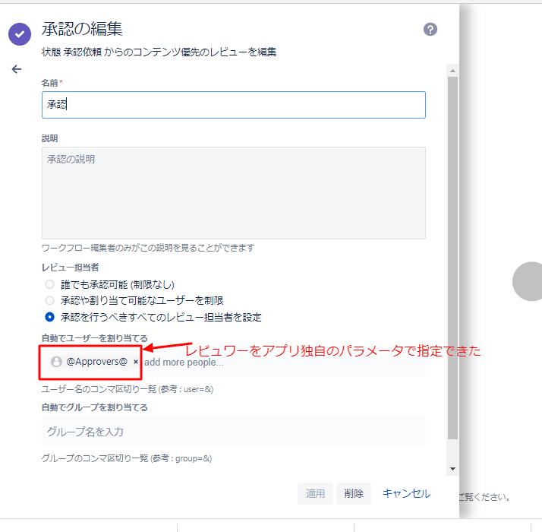The height and width of the screenshot is (532, 542).
Task: Click the 自動でユーザーを割り当てる label
Action: pyautogui.click(x=94, y=338)
